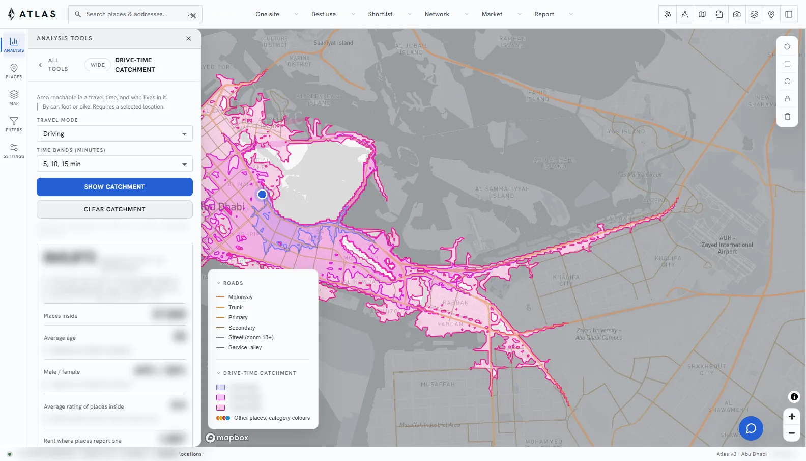Close the Analysis Tools panel

(x=188, y=38)
